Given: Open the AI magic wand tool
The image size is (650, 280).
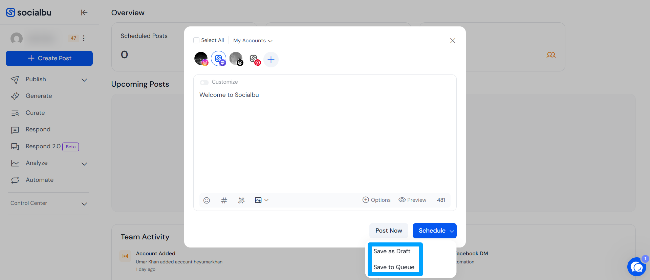Looking at the screenshot, I should coord(241,200).
